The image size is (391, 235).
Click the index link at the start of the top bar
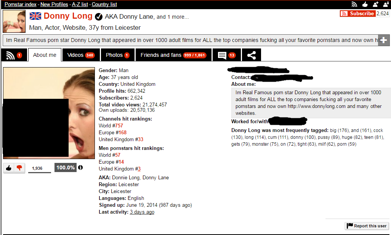(21, 4)
